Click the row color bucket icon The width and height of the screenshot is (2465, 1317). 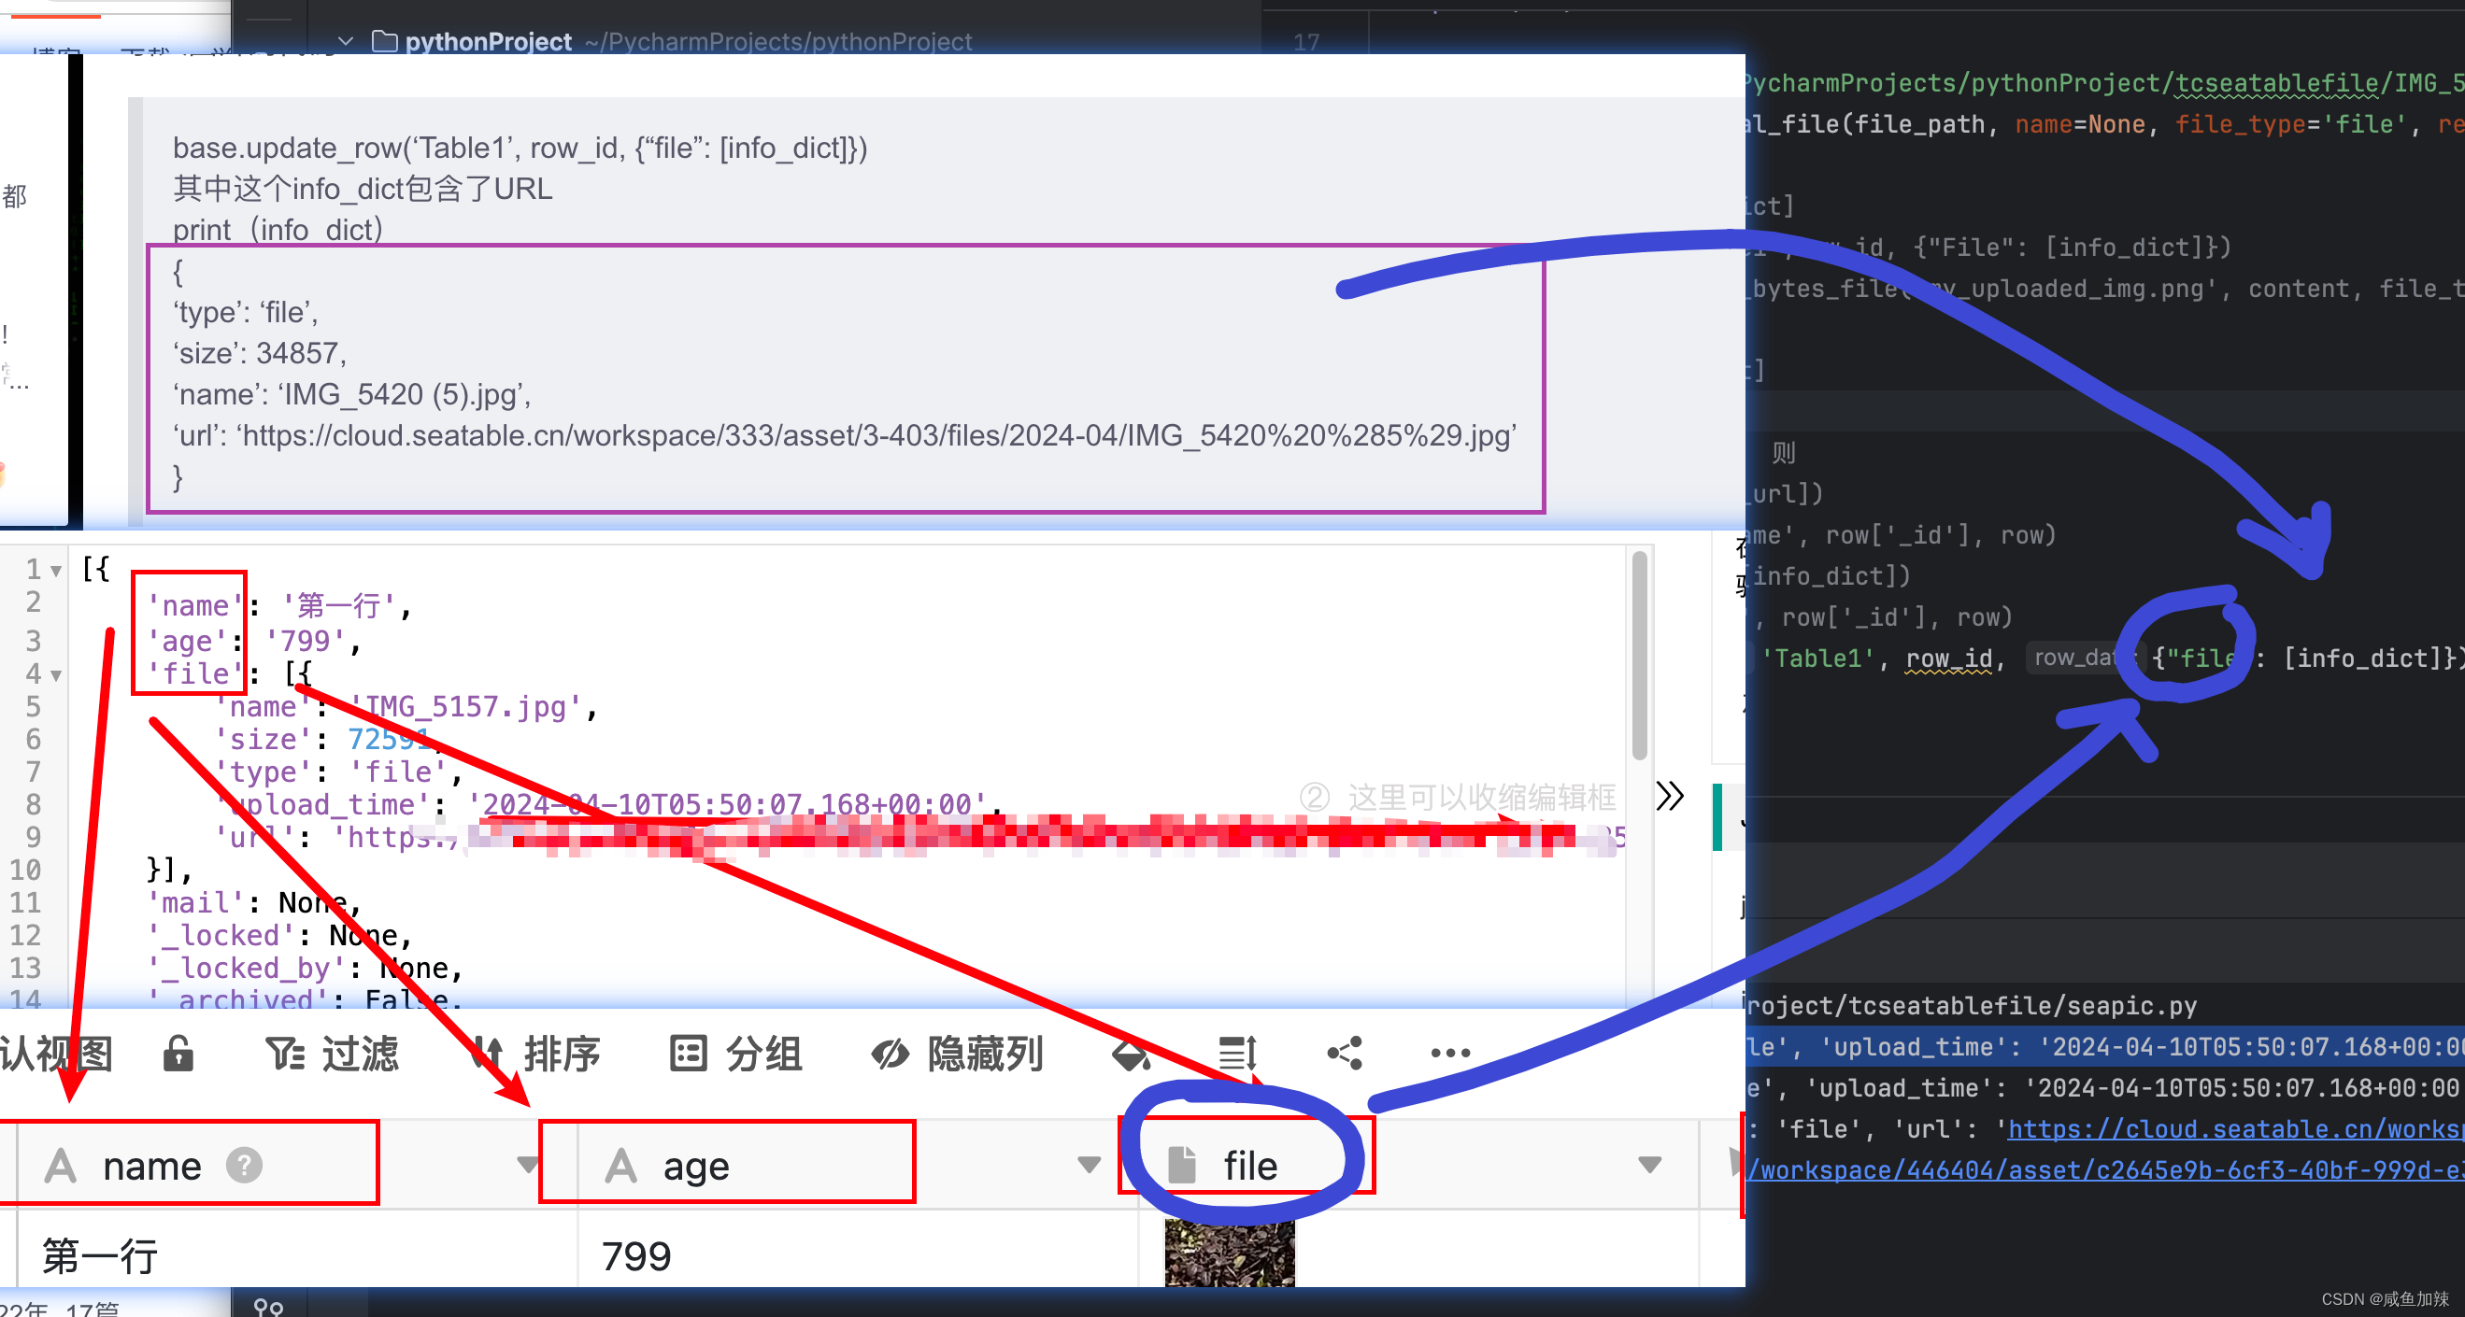click(x=1131, y=1054)
